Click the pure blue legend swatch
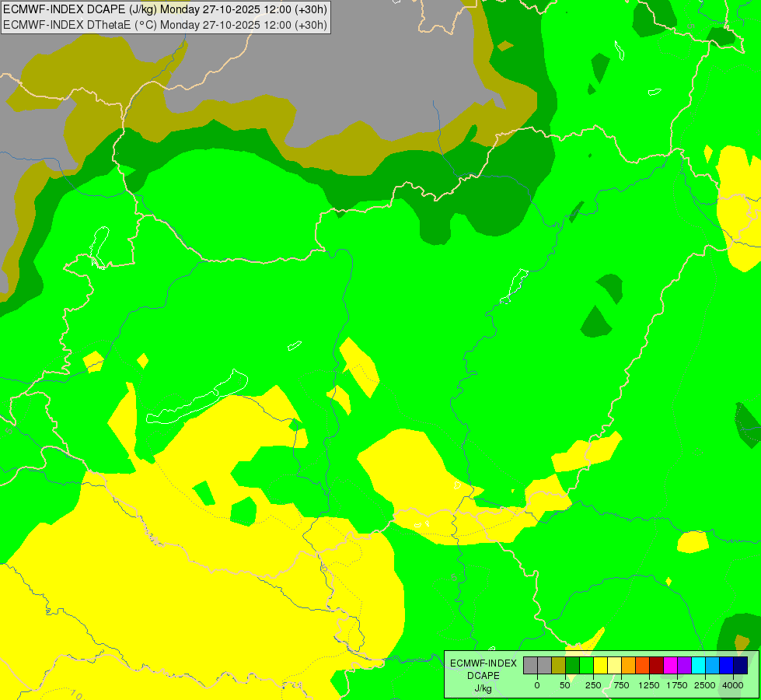This screenshot has width=761, height=700. (727, 665)
